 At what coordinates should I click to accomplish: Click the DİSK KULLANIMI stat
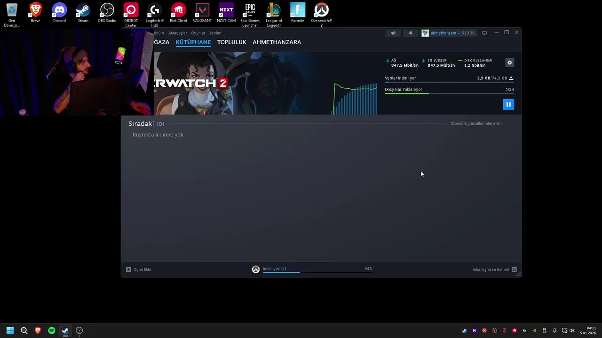[475, 63]
